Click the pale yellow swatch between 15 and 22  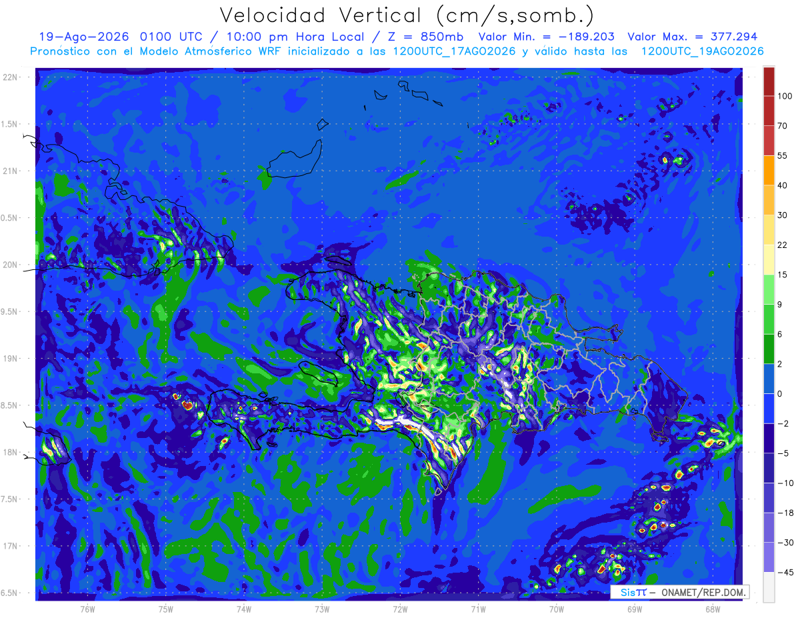[769, 259]
